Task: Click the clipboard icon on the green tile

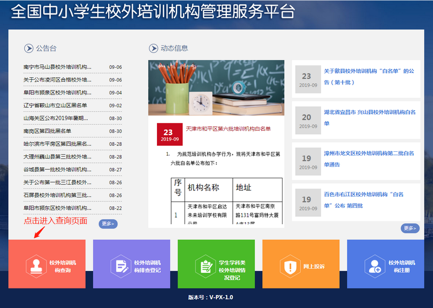Action: [x=206, y=266]
